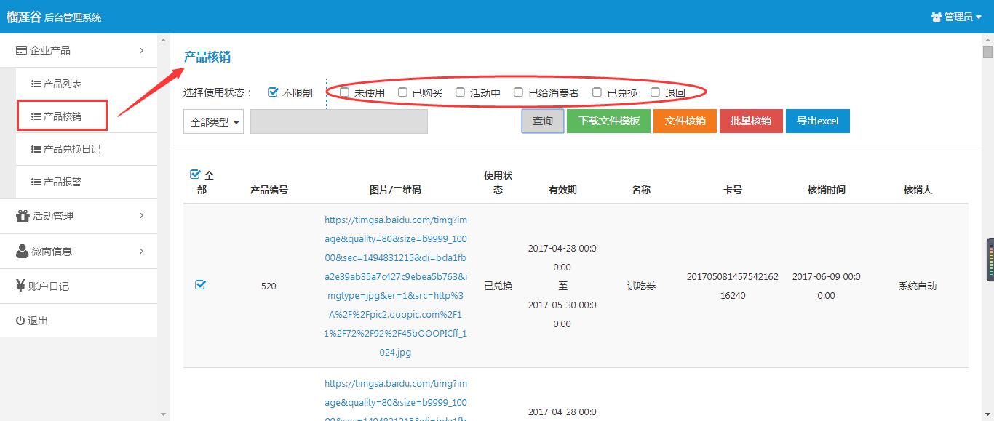Click the 试吃券 name cell
994x421 pixels.
pos(641,286)
